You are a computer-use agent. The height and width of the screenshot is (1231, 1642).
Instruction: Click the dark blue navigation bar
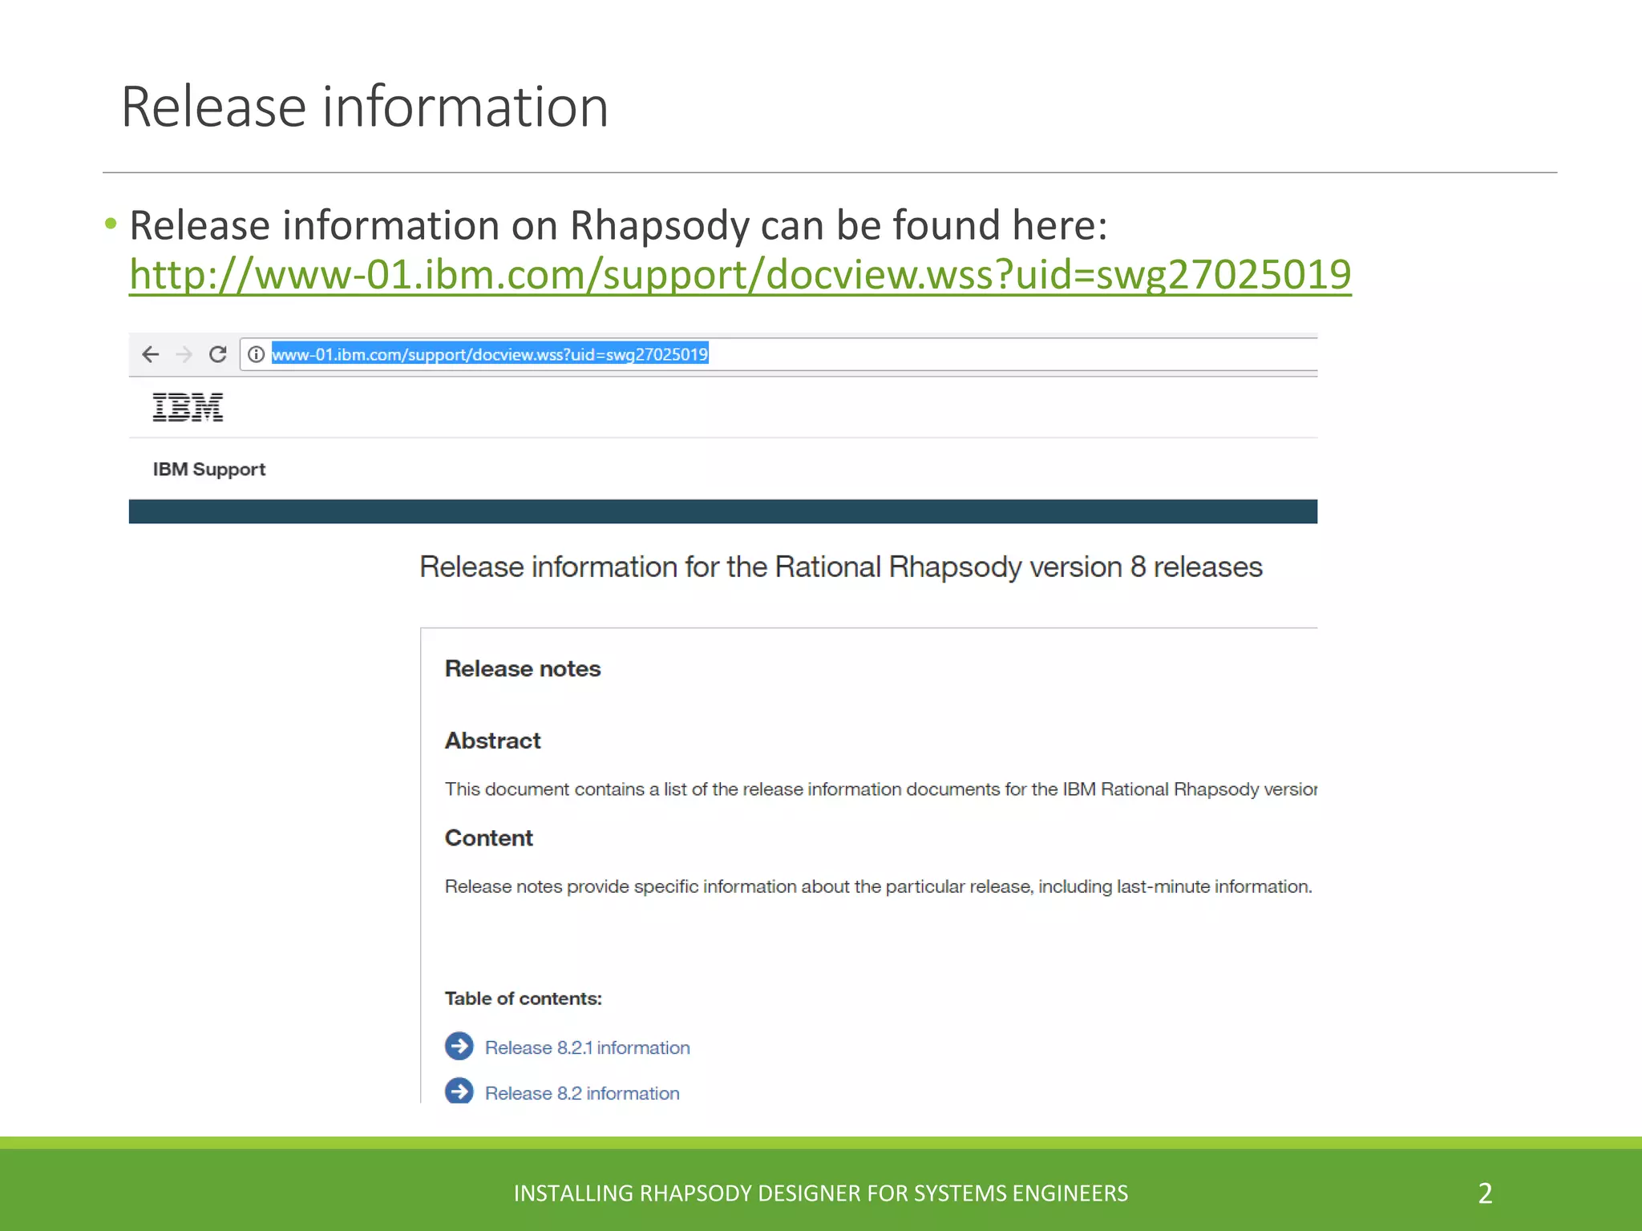(722, 511)
